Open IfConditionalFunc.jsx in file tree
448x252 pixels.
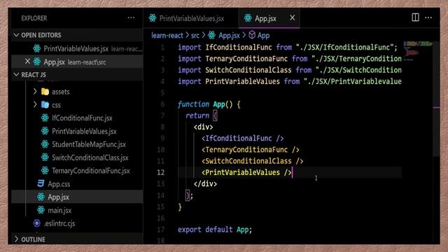82,118
